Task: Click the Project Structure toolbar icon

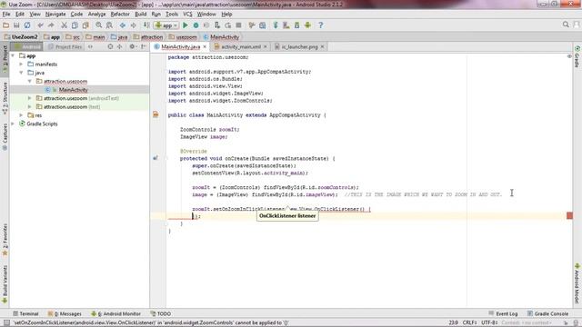Action: pos(263,25)
